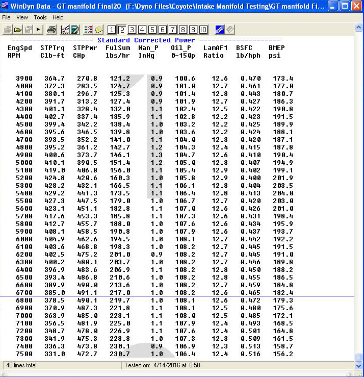The height and width of the screenshot is (377, 364).
Task: Select the 7500 RPM row
Action: point(154,354)
